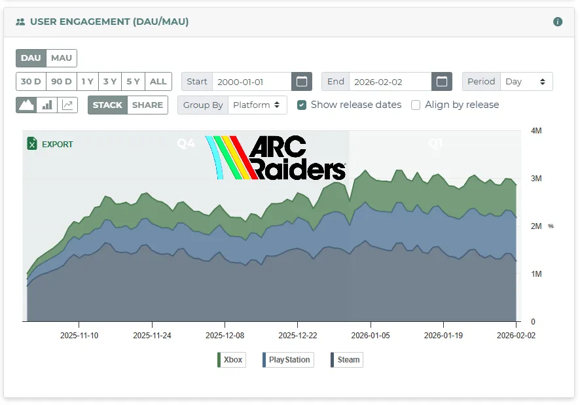Uncheck Show release dates checkbox
The width and height of the screenshot is (580, 405).
pos(302,105)
